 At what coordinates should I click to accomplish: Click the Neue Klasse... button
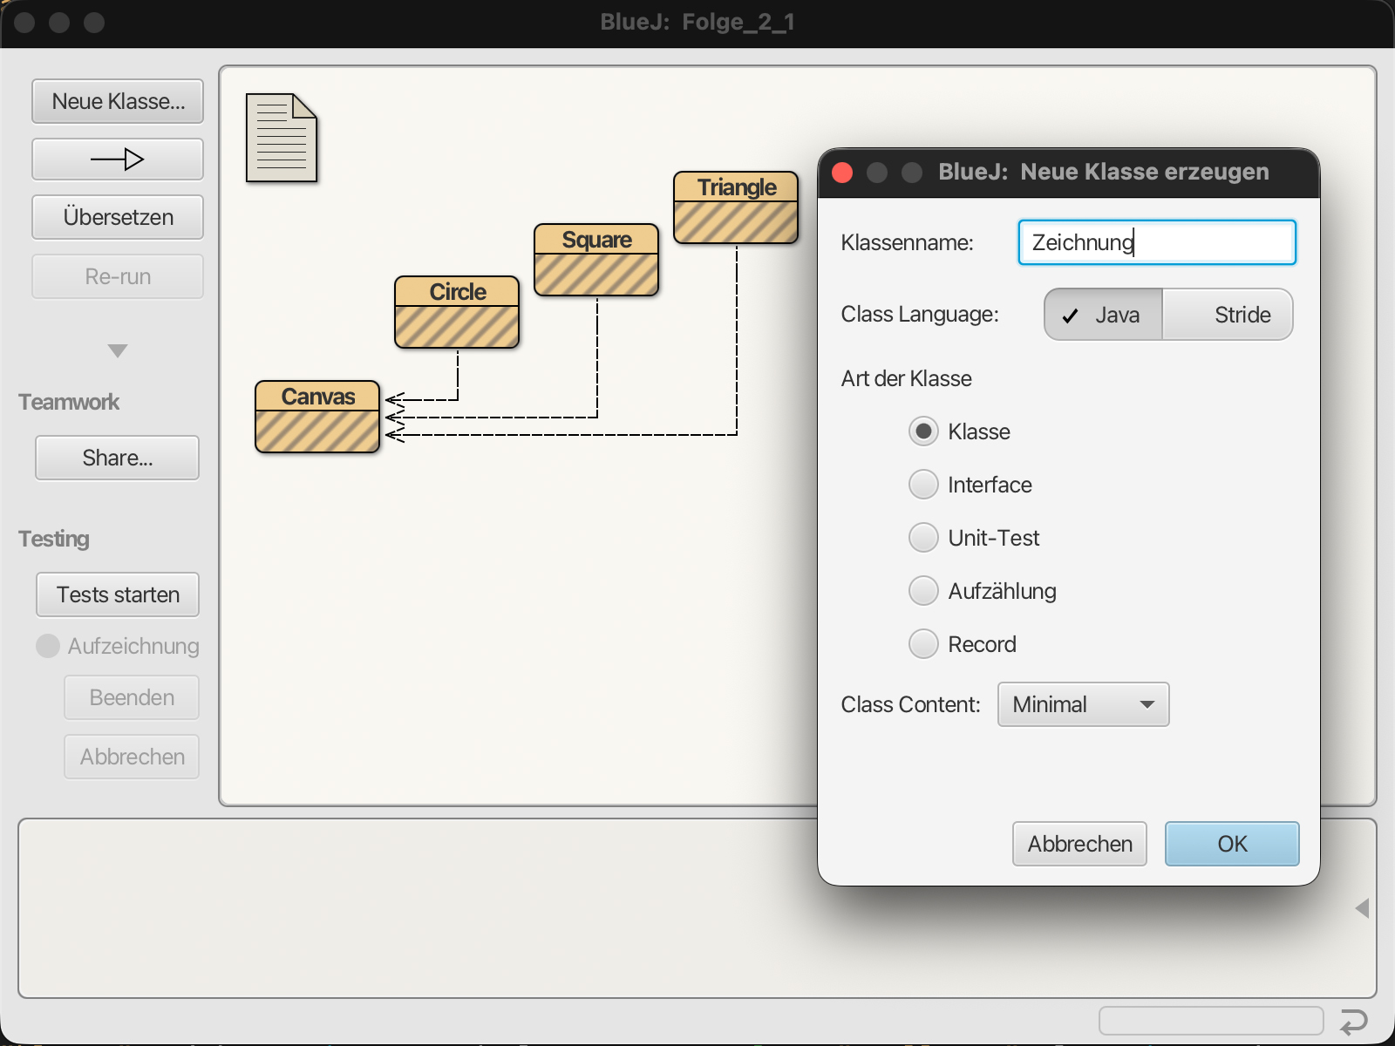pos(118,101)
